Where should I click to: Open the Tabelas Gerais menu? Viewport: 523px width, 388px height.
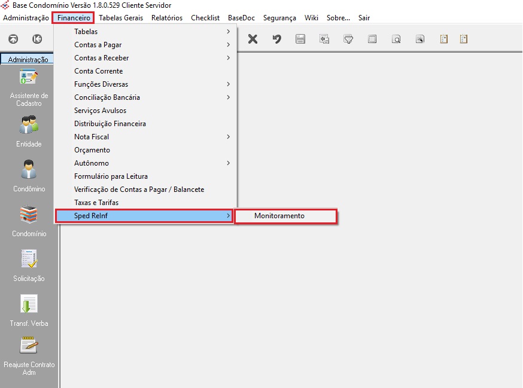(121, 18)
